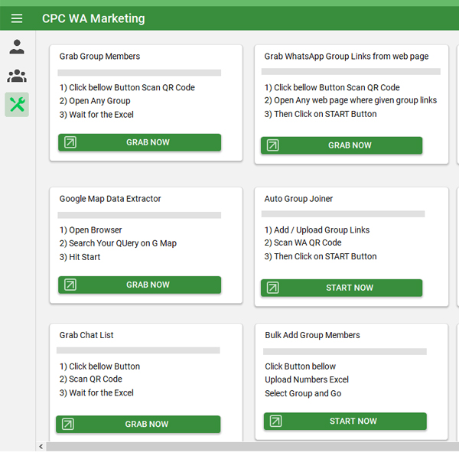Click GRAB NOW under Google Map Data Extractor

click(140, 285)
